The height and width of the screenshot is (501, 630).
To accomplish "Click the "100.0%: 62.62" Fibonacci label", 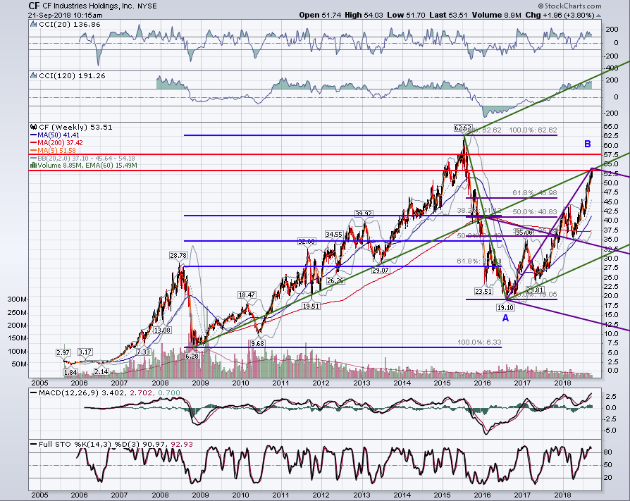I will click(533, 130).
